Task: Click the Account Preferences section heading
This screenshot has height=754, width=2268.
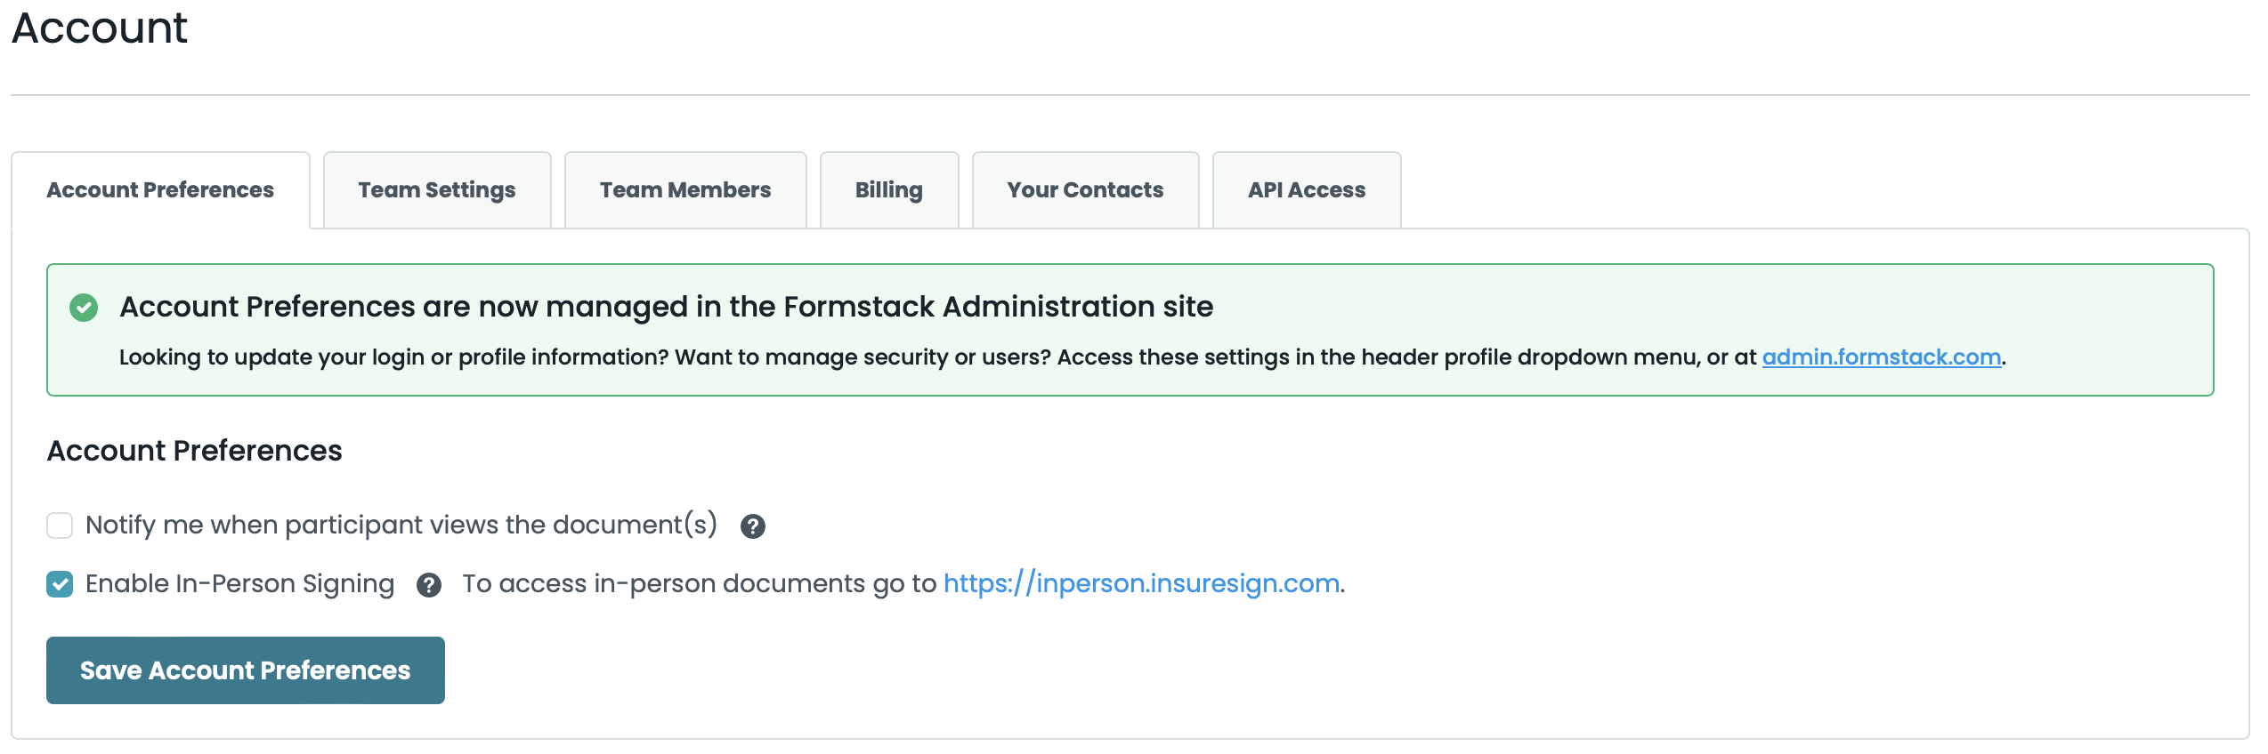Action: pyautogui.click(x=194, y=451)
